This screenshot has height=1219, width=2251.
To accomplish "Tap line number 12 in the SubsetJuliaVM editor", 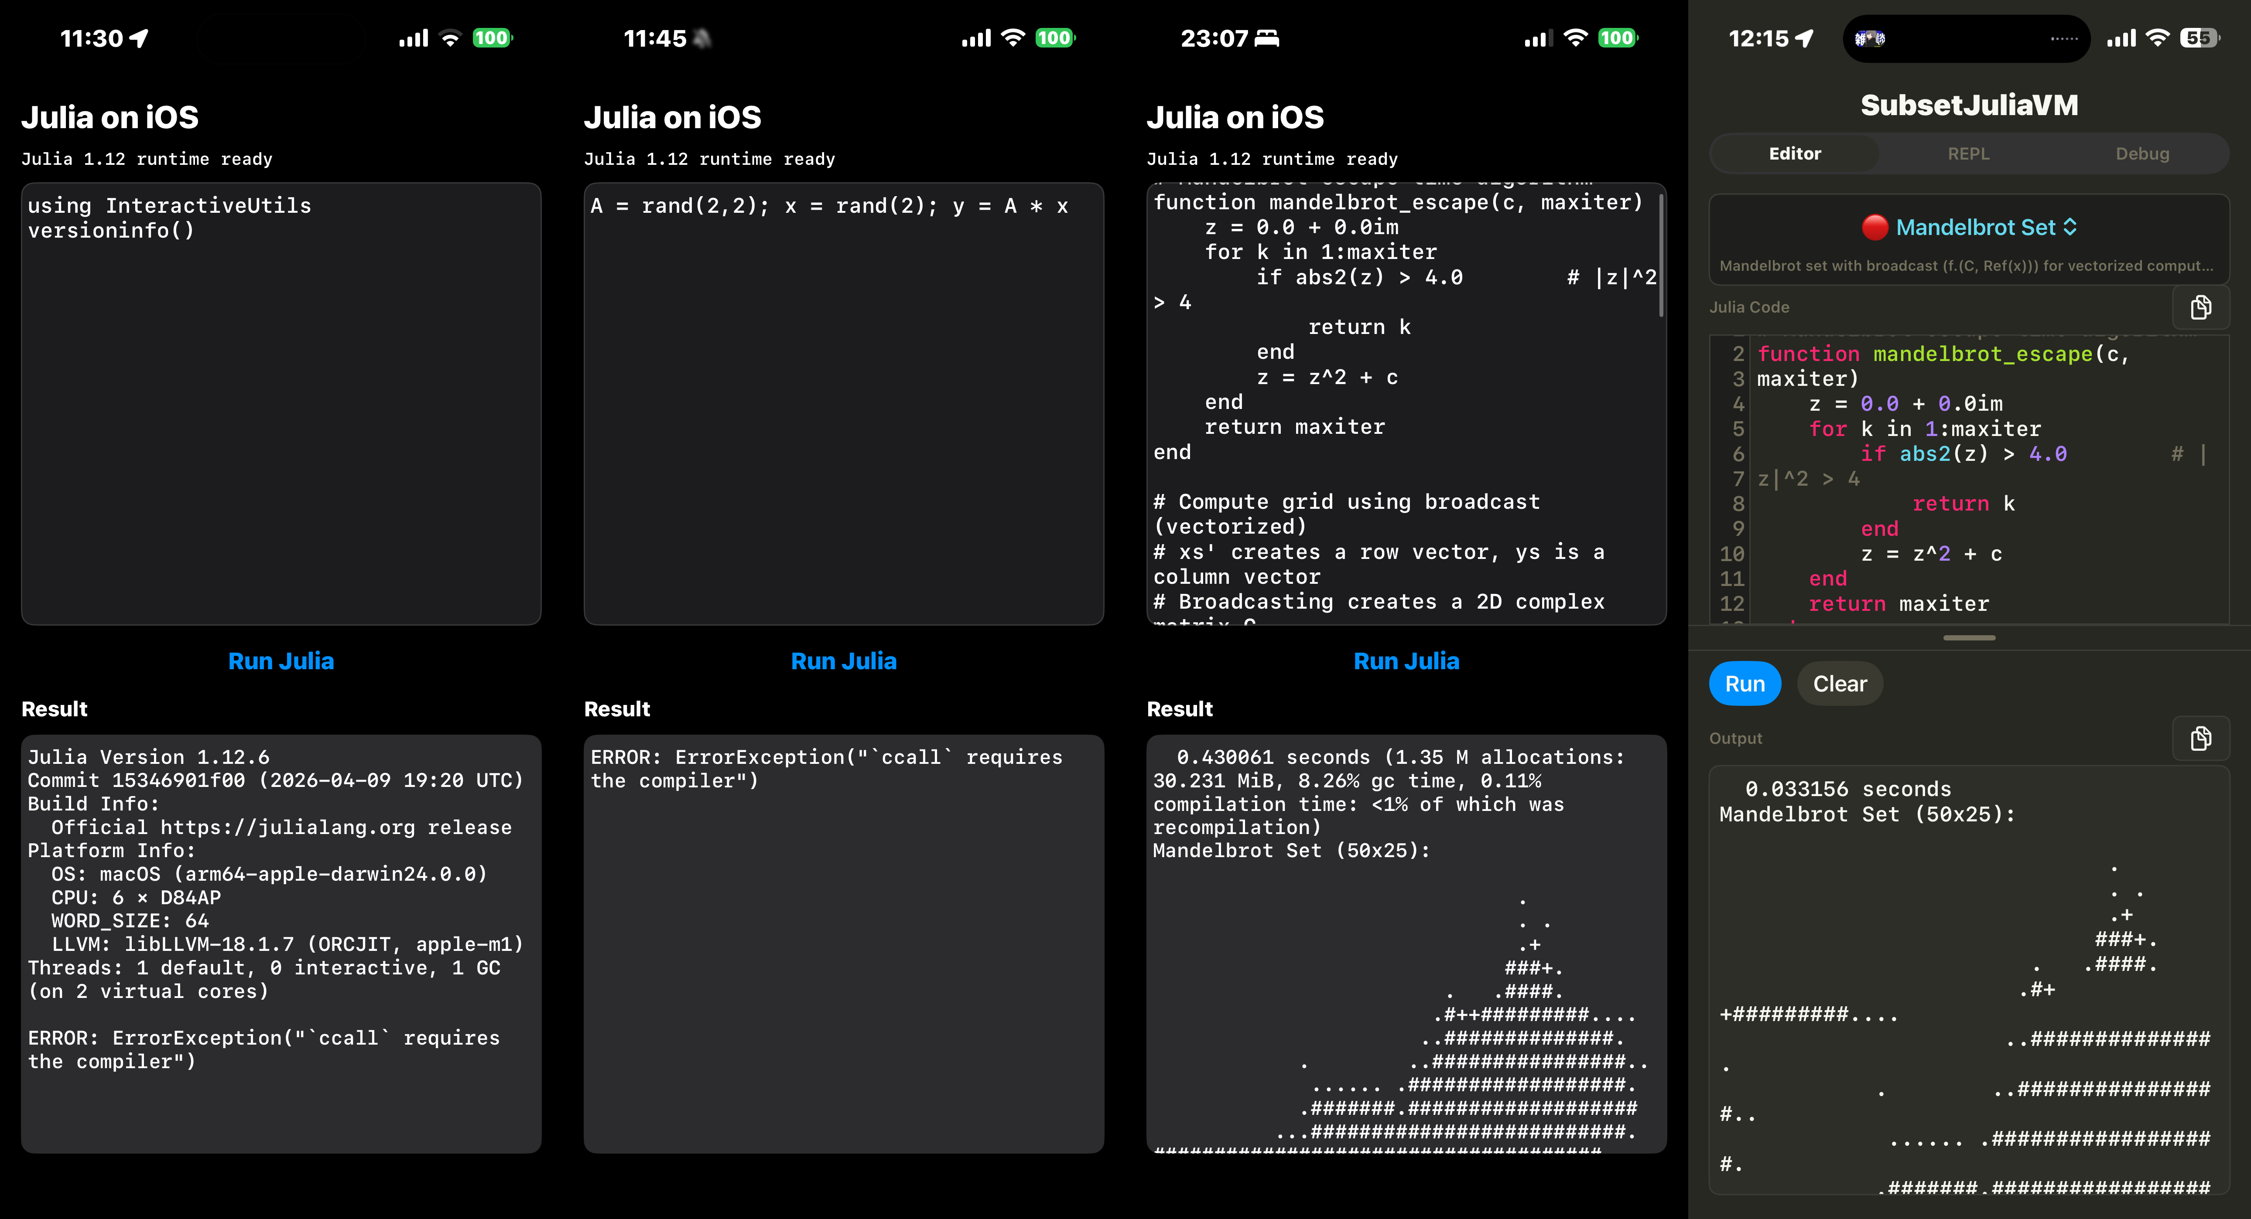I will (1732, 604).
